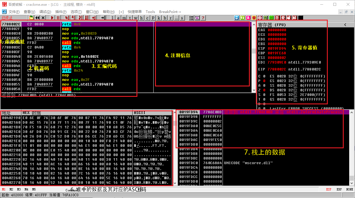Click the HEX 数据 column header

[77, 113]
